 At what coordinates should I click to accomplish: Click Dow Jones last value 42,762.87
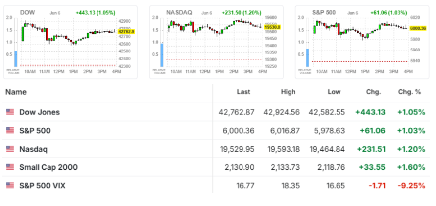pos(237,112)
